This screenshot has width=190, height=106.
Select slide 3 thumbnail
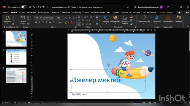(16, 75)
